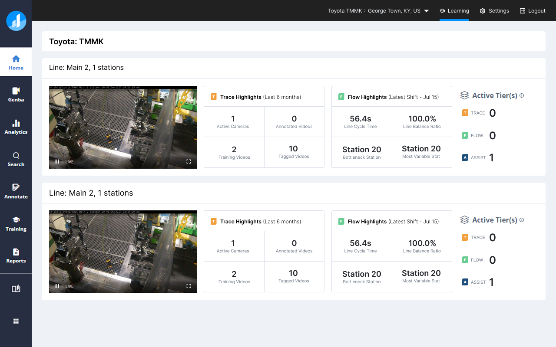The width and height of the screenshot is (556, 347).
Task: Click the Toyota: TMMK page title
Action: (76, 42)
